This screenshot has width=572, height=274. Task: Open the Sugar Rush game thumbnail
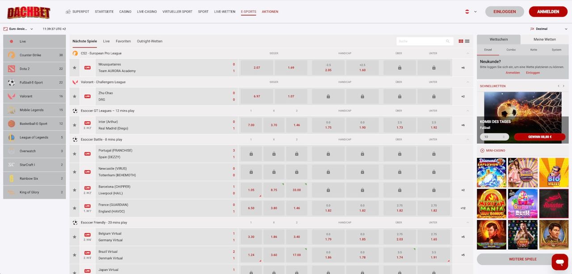click(x=523, y=203)
